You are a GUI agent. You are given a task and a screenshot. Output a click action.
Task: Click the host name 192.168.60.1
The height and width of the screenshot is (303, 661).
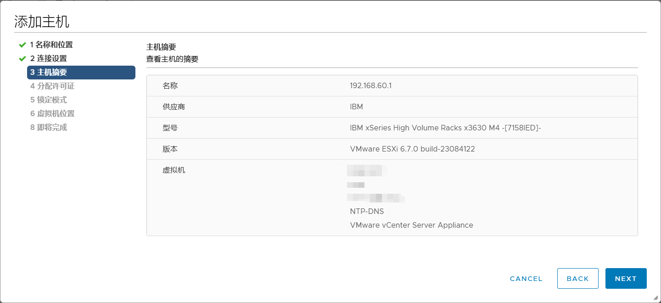click(x=370, y=86)
